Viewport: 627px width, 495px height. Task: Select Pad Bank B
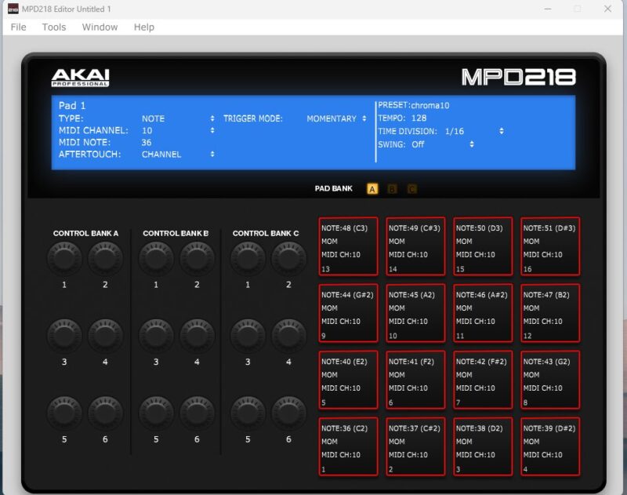coord(393,189)
